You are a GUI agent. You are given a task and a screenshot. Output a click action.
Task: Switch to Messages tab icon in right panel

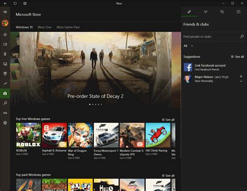(222, 12)
